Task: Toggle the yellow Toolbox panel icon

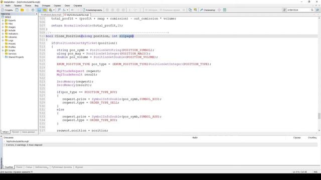Action: (45, 10)
